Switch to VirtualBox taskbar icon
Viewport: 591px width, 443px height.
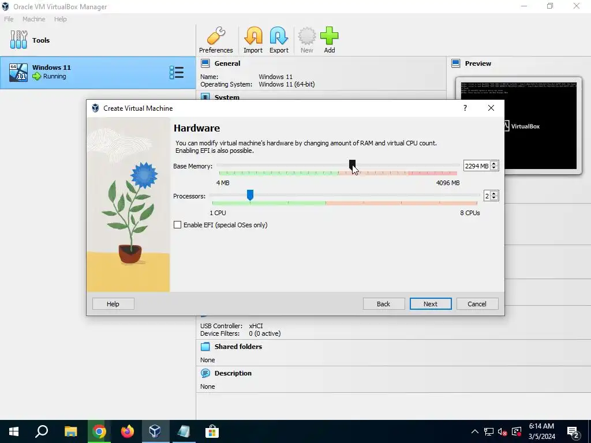point(155,431)
